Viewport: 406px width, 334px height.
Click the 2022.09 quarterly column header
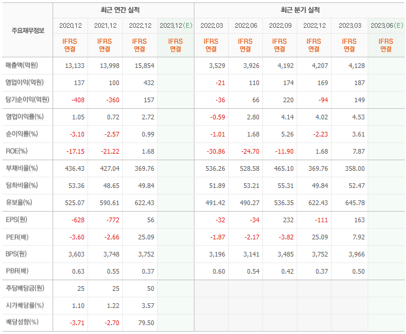click(280, 25)
